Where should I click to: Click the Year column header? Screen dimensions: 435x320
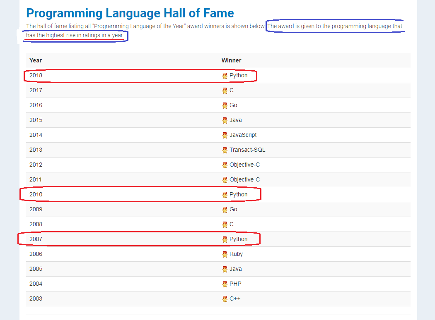(x=36, y=60)
